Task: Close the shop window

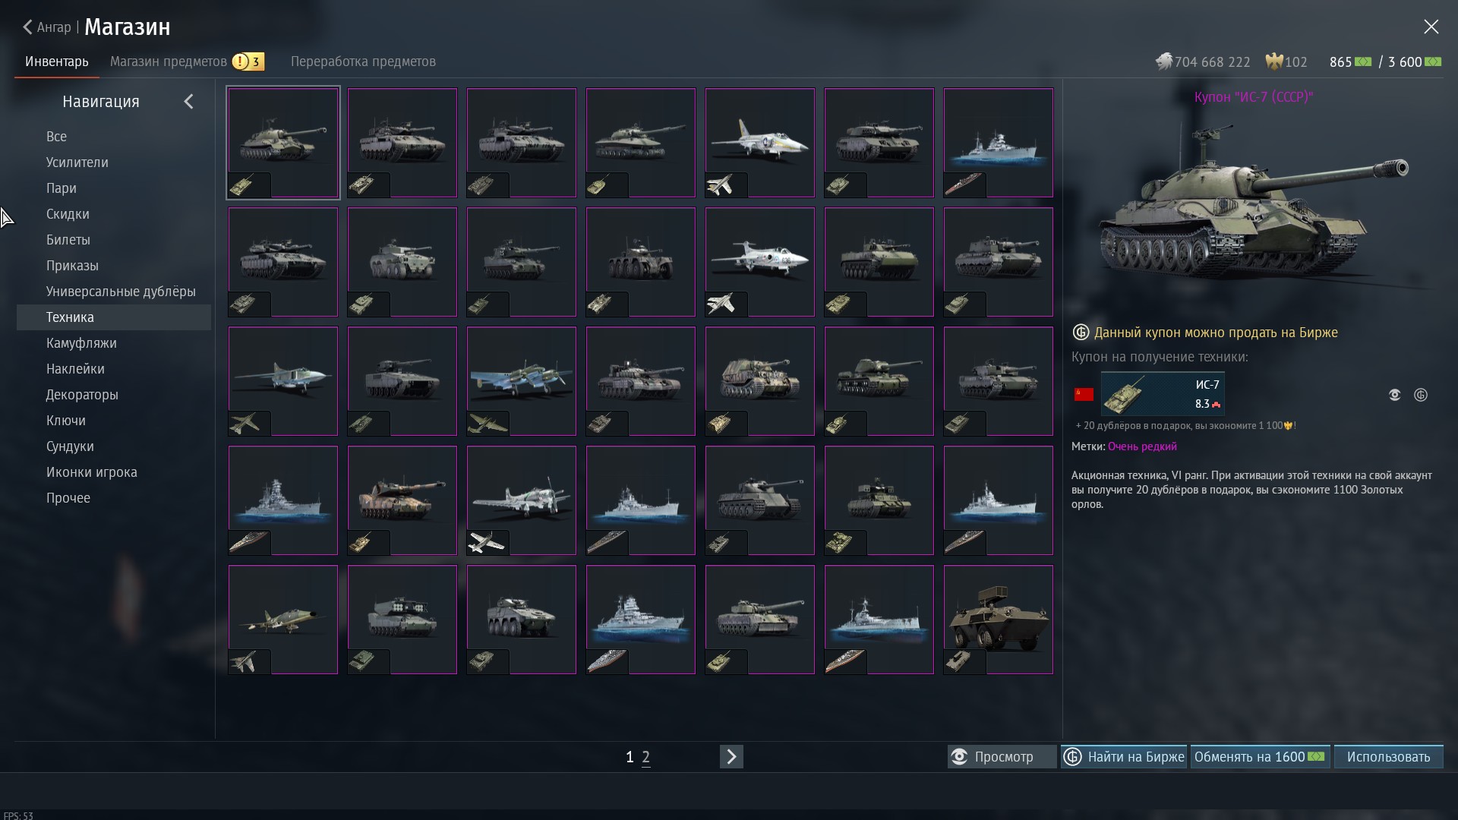Action: pyautogui.click(x=1431, y=27)
